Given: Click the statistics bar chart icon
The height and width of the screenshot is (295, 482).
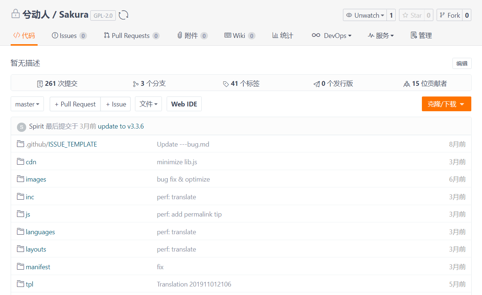Looking at the screenshot, I should 275,35.
